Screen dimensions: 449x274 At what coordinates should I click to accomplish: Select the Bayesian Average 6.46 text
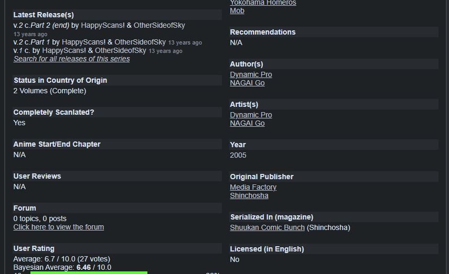pyautogui.click(x=62, y=267)
